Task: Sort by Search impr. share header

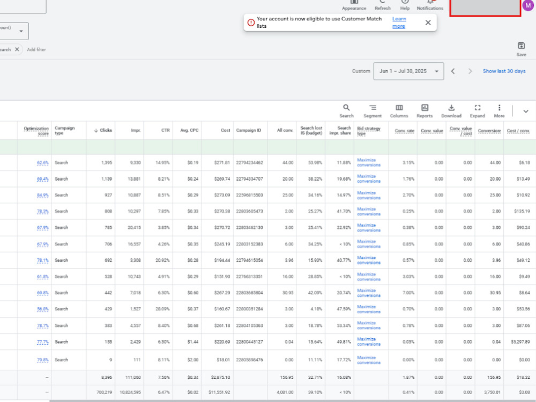Action: [340, 130]
